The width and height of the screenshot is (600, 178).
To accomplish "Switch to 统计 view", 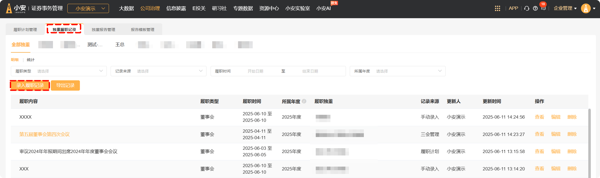I will tap(31, 60).
